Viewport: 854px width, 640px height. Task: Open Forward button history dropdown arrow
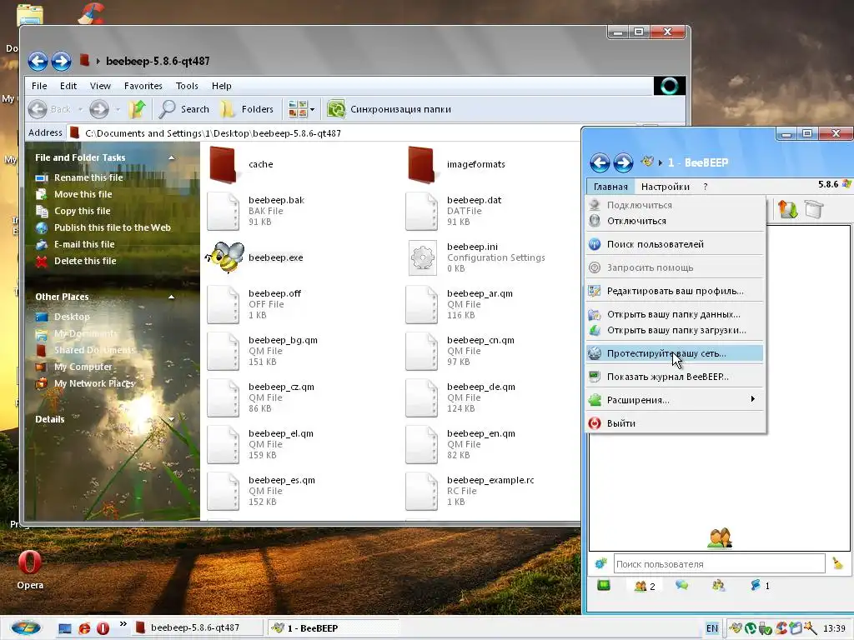pos(118,109)
